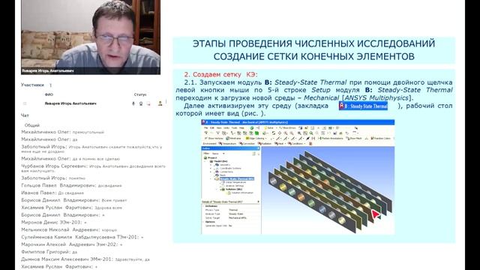Click the microphone status icon for the presenter
Image resolution: width=480 pixels, height=270 pixels.
coord(133,103)
